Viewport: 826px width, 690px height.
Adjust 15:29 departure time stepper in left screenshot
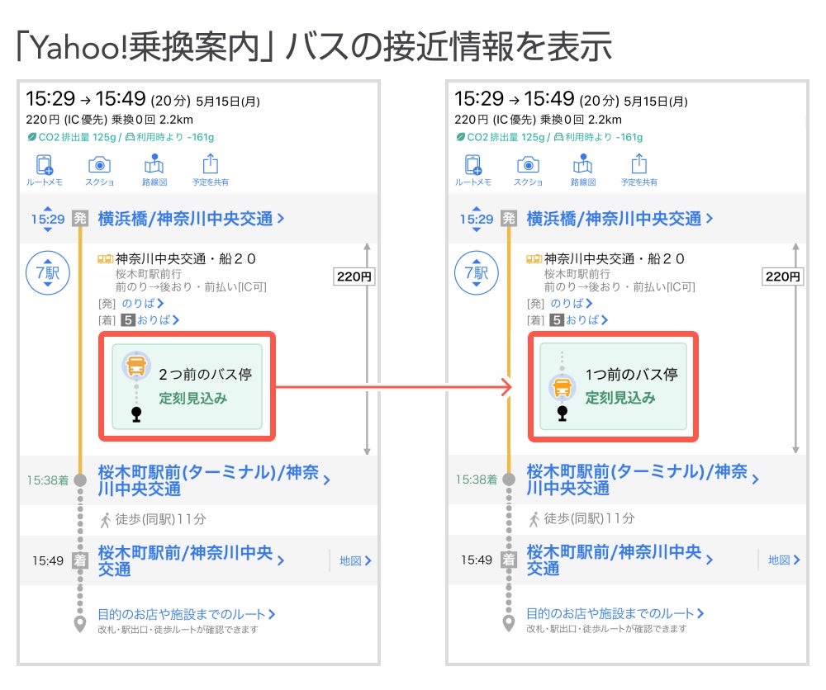[x=48, y=219]
